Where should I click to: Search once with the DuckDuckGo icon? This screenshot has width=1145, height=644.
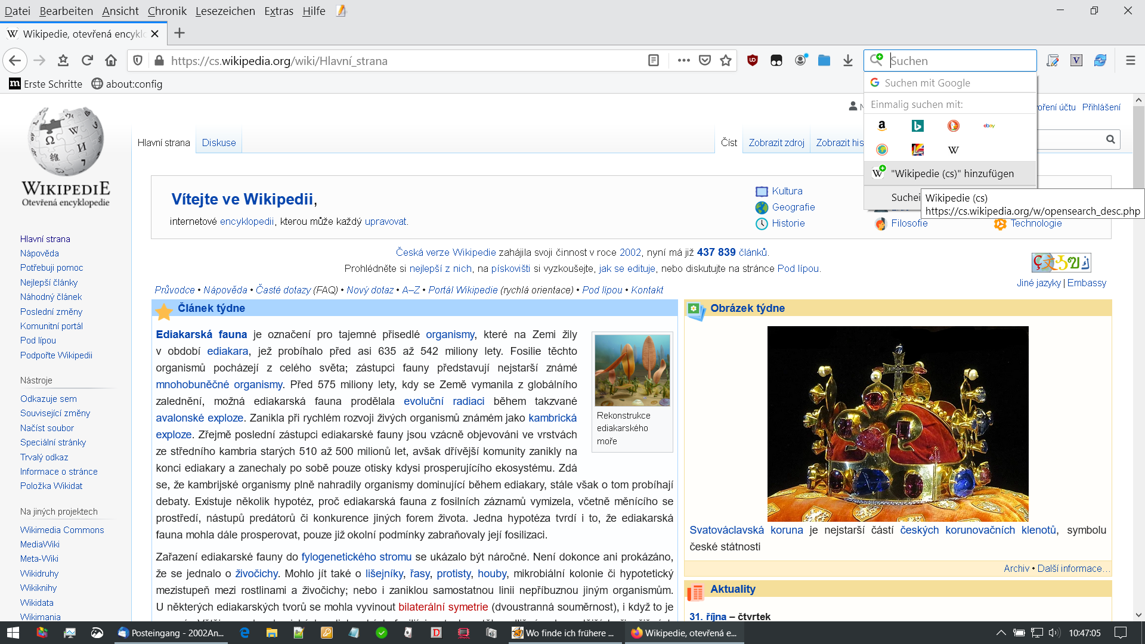point(953,126)
